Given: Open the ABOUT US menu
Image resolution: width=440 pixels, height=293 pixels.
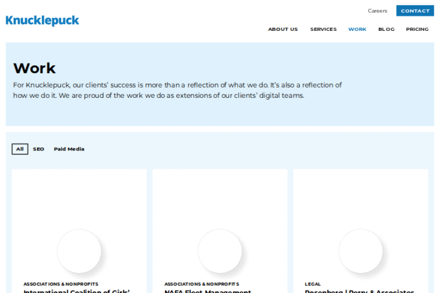Looking at the screenshot, I should coord(282,29).
